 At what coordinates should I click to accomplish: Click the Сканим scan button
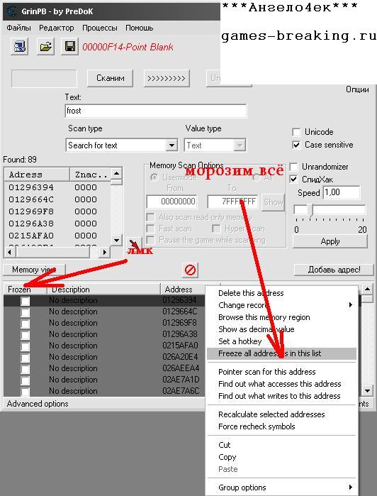point(111,78)
